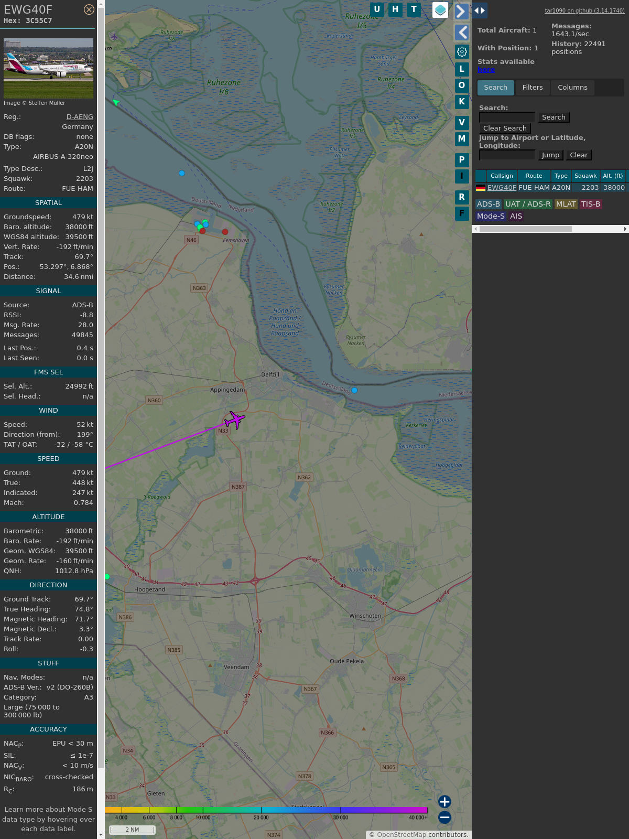Open settings gear on map
Viewport: 629px width, 839px height.
[x=462, y=51]
